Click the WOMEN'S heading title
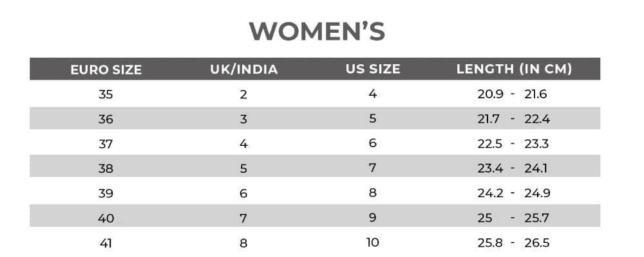Viewport: 644px width, 257px height. (x=317, y=31)
